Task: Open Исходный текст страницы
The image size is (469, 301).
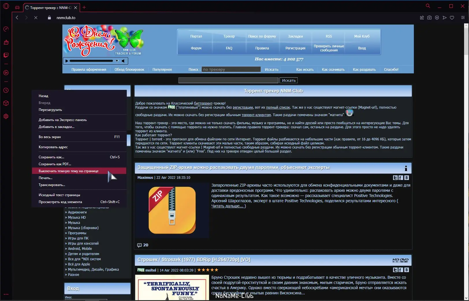Action: [79, 195]
